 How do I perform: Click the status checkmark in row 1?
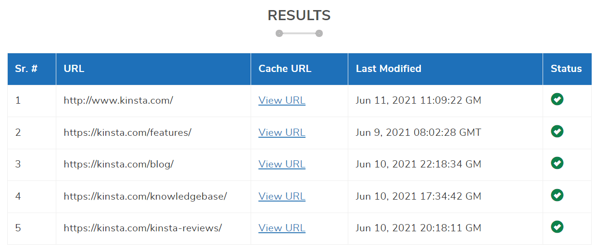557,99
